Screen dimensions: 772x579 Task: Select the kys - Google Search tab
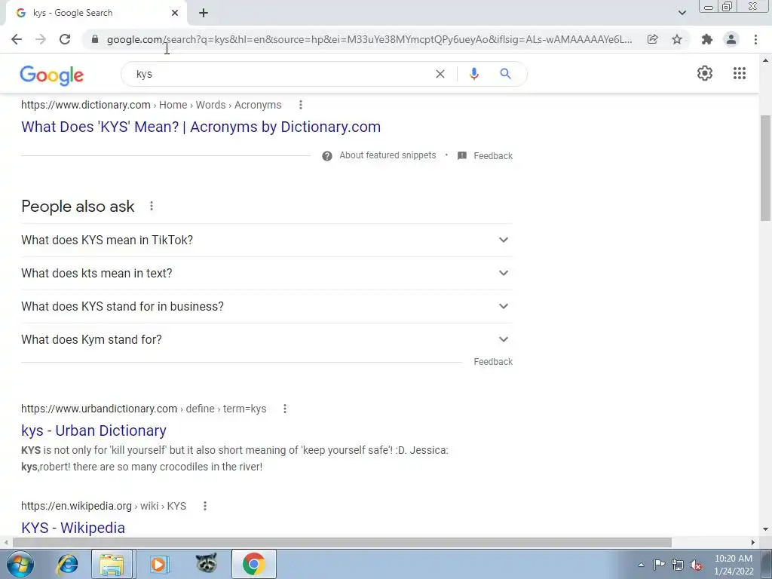coord(96,13)
